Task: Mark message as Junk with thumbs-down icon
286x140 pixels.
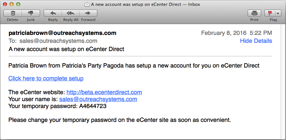Action: pyautogui.click(x=31, y=13)
